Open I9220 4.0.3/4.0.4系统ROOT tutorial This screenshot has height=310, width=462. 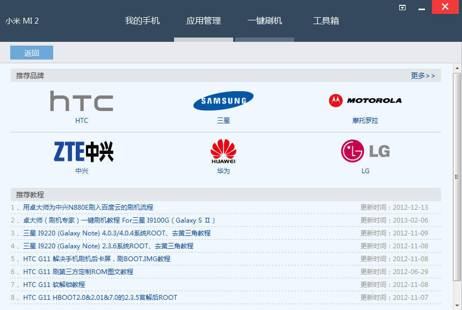coord(117,233)
